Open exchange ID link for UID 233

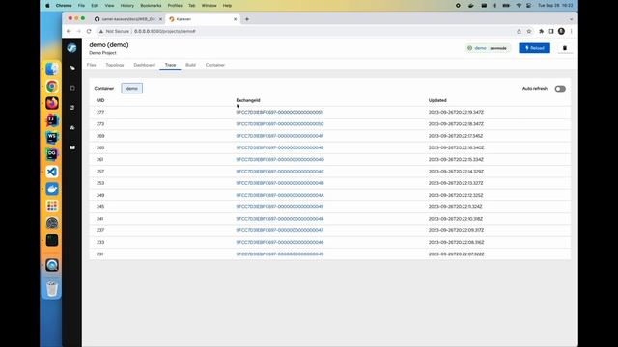(x=280, y=242)
